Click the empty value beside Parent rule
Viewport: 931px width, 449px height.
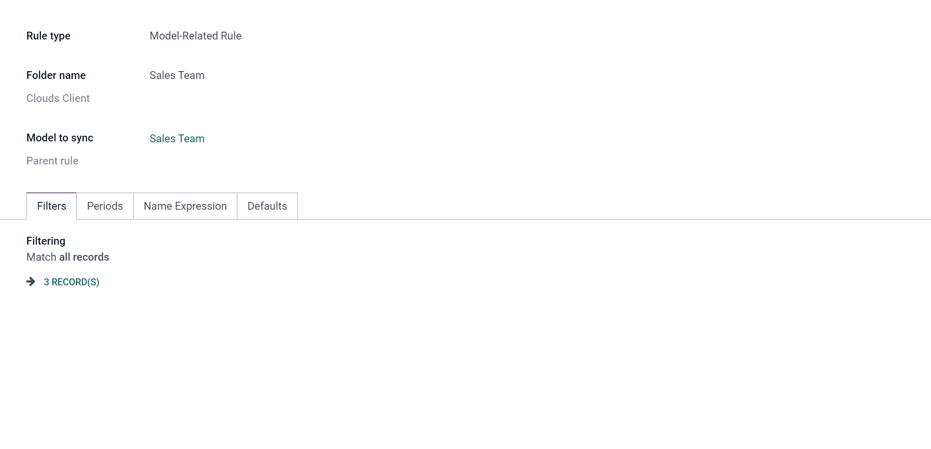[x=288, y=161]
